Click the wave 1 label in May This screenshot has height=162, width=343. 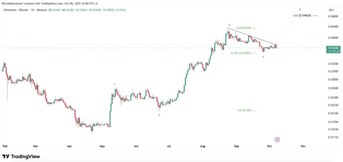115,84
